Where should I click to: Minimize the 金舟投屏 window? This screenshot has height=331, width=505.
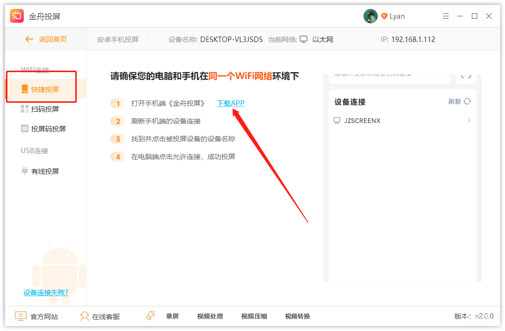click(x=460, y=16)
